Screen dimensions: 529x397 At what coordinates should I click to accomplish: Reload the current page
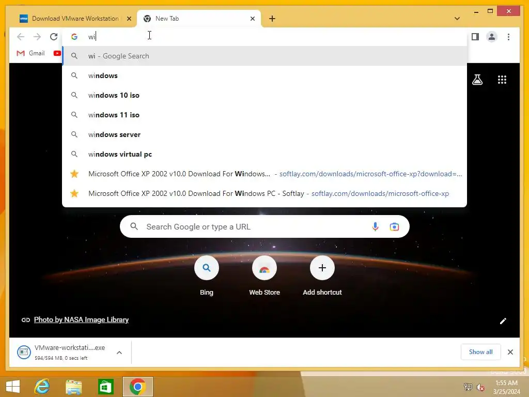[54, 37]
